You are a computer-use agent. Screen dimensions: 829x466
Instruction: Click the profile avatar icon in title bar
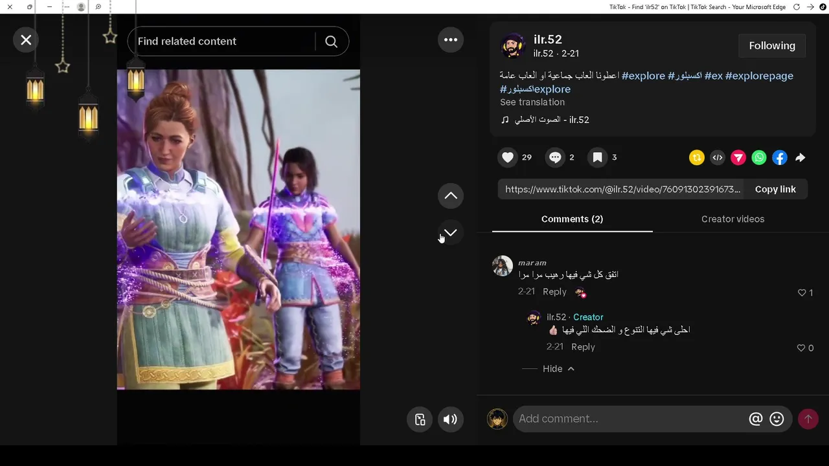pos(81,6)
